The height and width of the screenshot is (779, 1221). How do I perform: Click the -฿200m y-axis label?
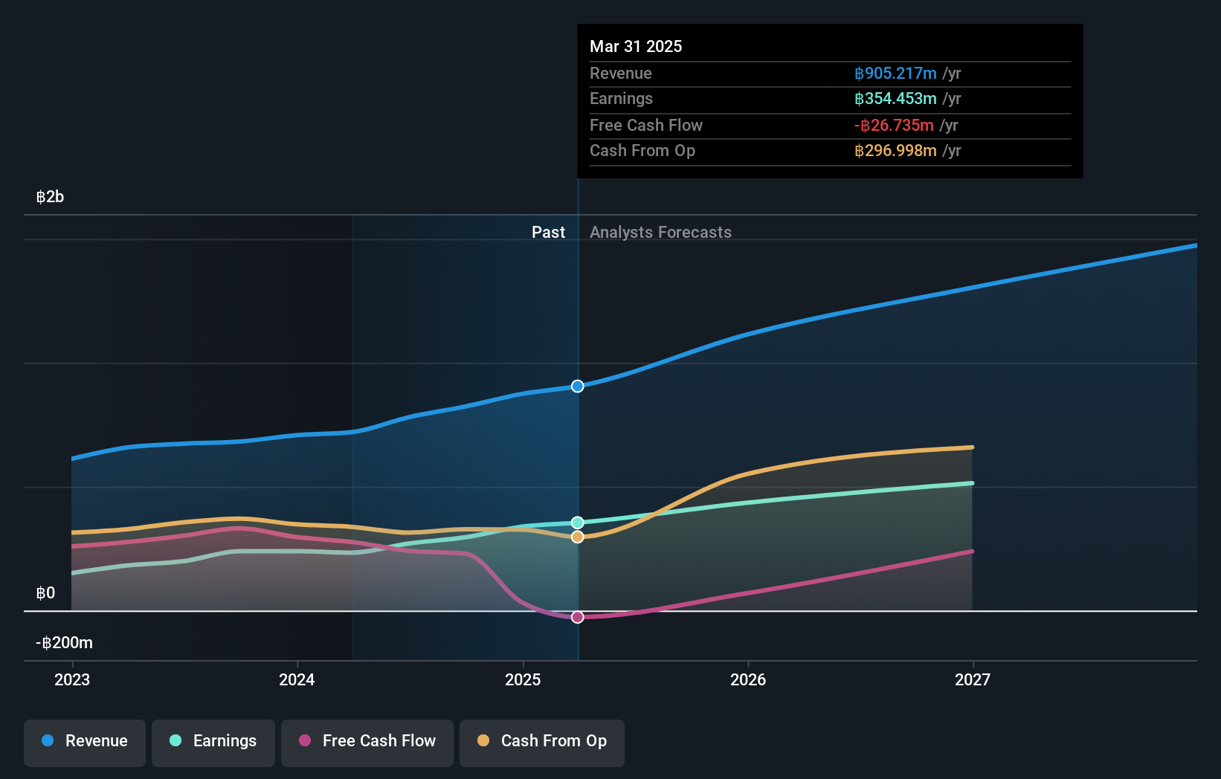pos(65,643)
